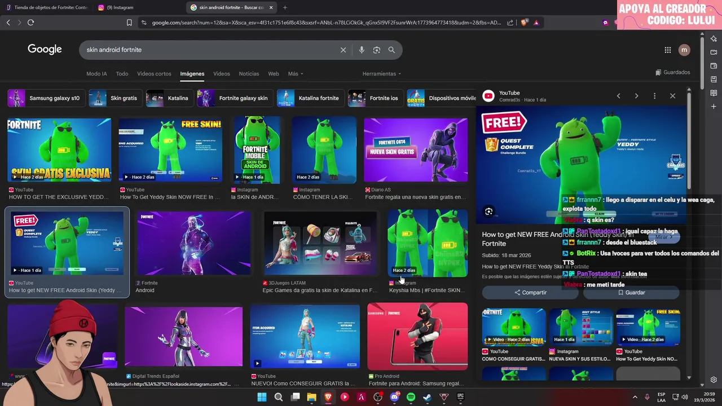Select the Katalina fortnite filter chip
Image resolution: width=722 pixels, height=406 pixels.
(x=310, y=98)
